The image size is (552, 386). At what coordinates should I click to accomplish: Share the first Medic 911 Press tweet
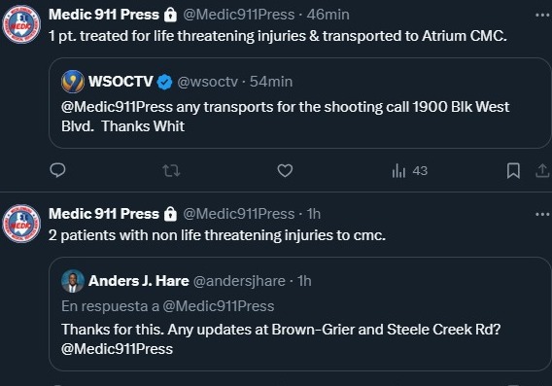542,171
